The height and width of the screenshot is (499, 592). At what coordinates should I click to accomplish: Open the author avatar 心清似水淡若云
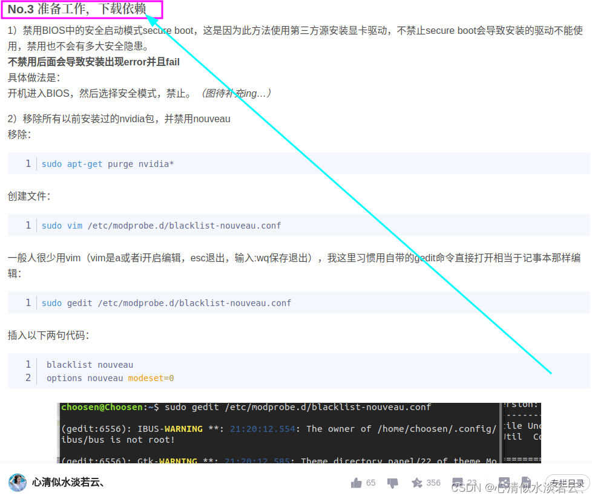click(18, 483)
